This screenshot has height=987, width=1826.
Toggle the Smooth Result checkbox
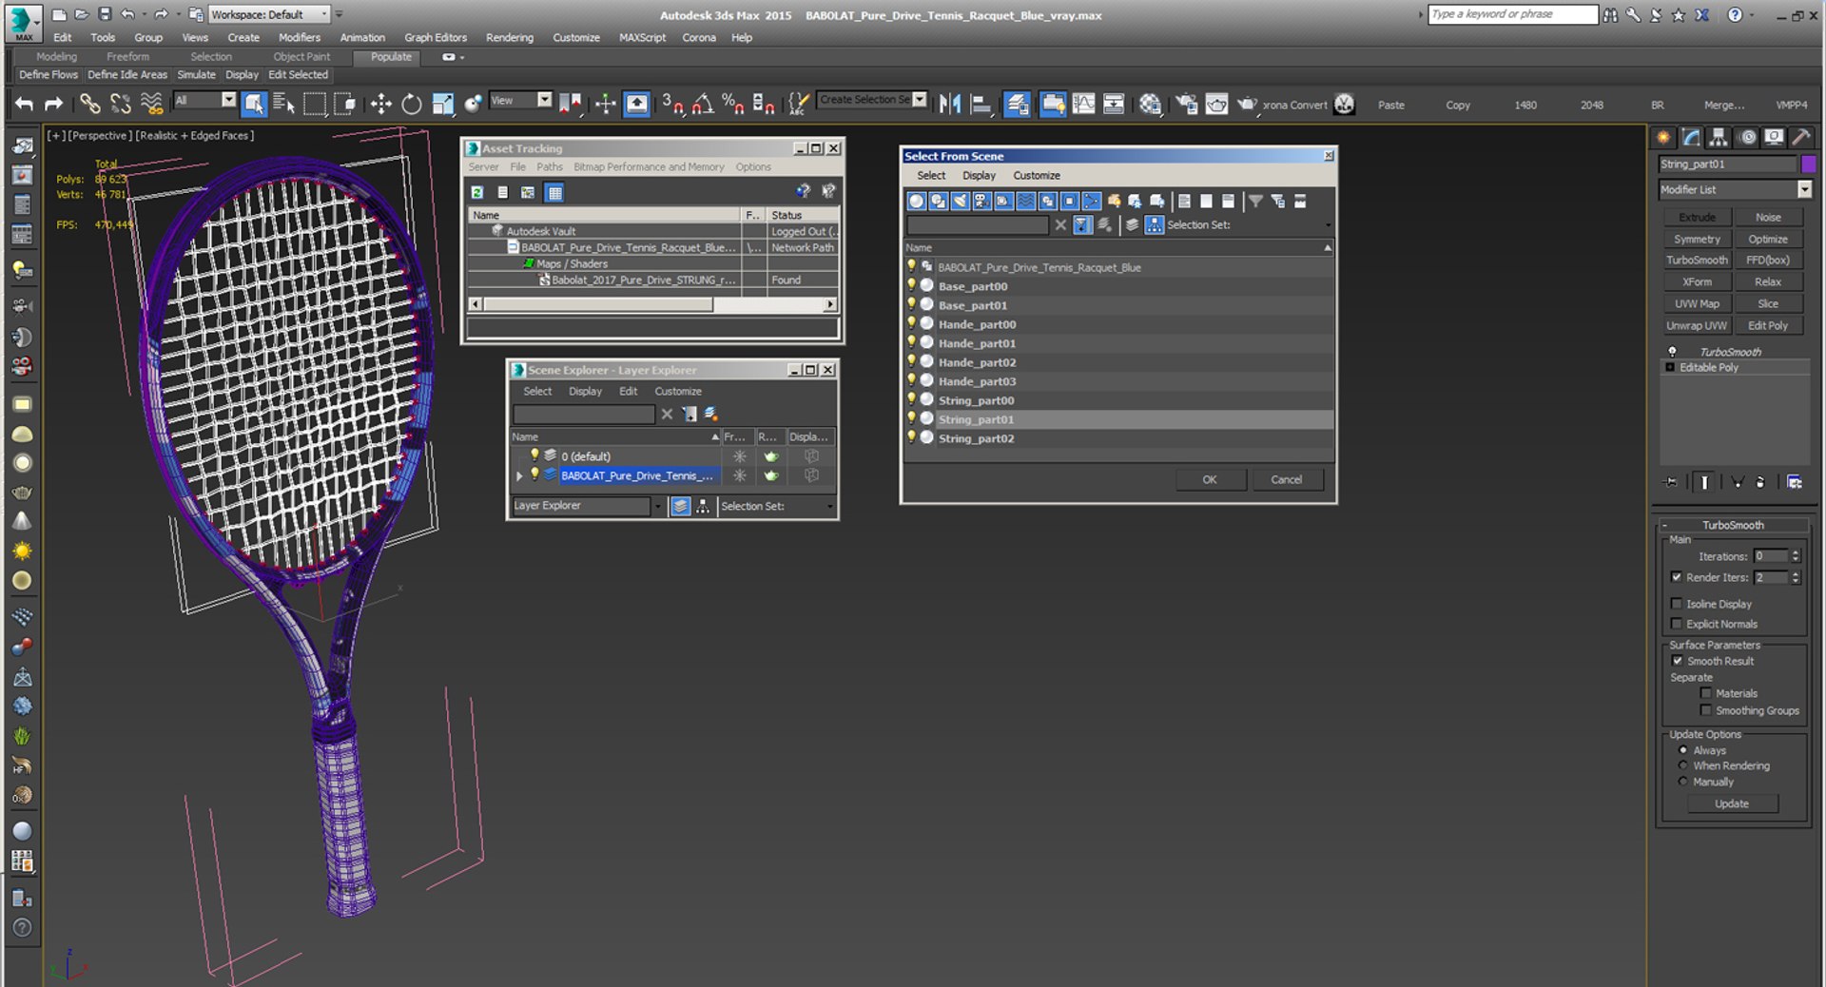point(1678,661)
